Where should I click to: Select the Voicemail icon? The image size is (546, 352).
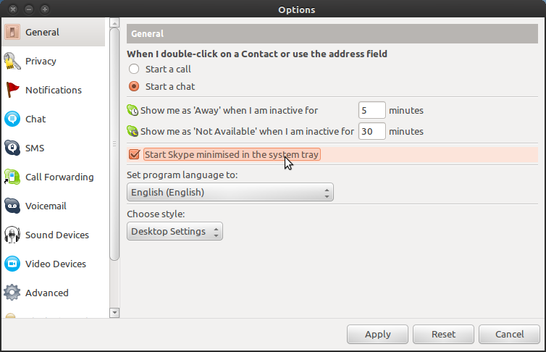click(12, 206)
